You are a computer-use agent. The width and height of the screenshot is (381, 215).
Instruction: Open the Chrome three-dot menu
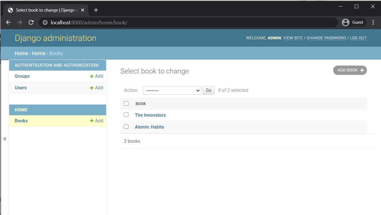373,23
